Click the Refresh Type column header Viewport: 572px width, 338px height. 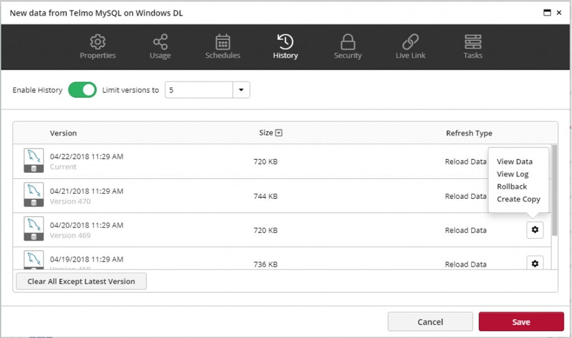pyautogui.click(x=469, y=133)
